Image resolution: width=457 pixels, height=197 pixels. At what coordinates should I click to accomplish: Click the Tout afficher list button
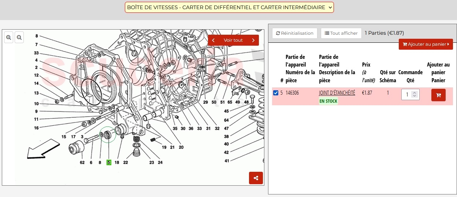(x=341, y=33)
